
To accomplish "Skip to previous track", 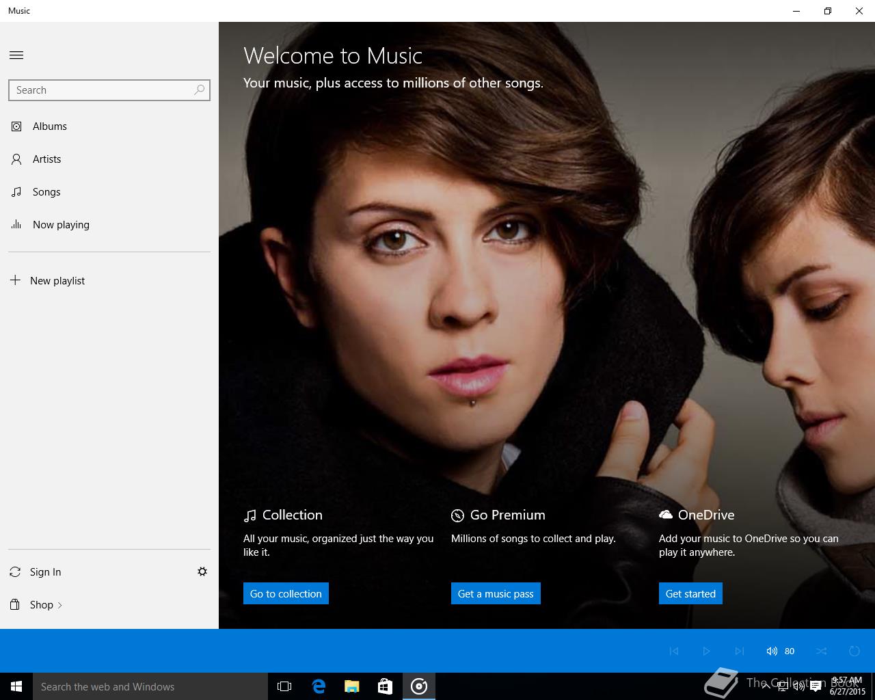I will [674, 651].
